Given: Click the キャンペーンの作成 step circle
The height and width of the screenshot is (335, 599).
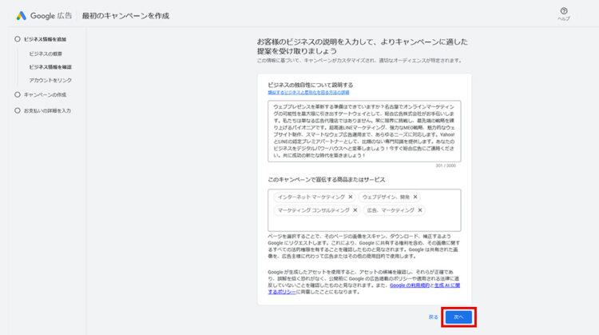Looking at the screenshot, I should [x=18, y=94].
